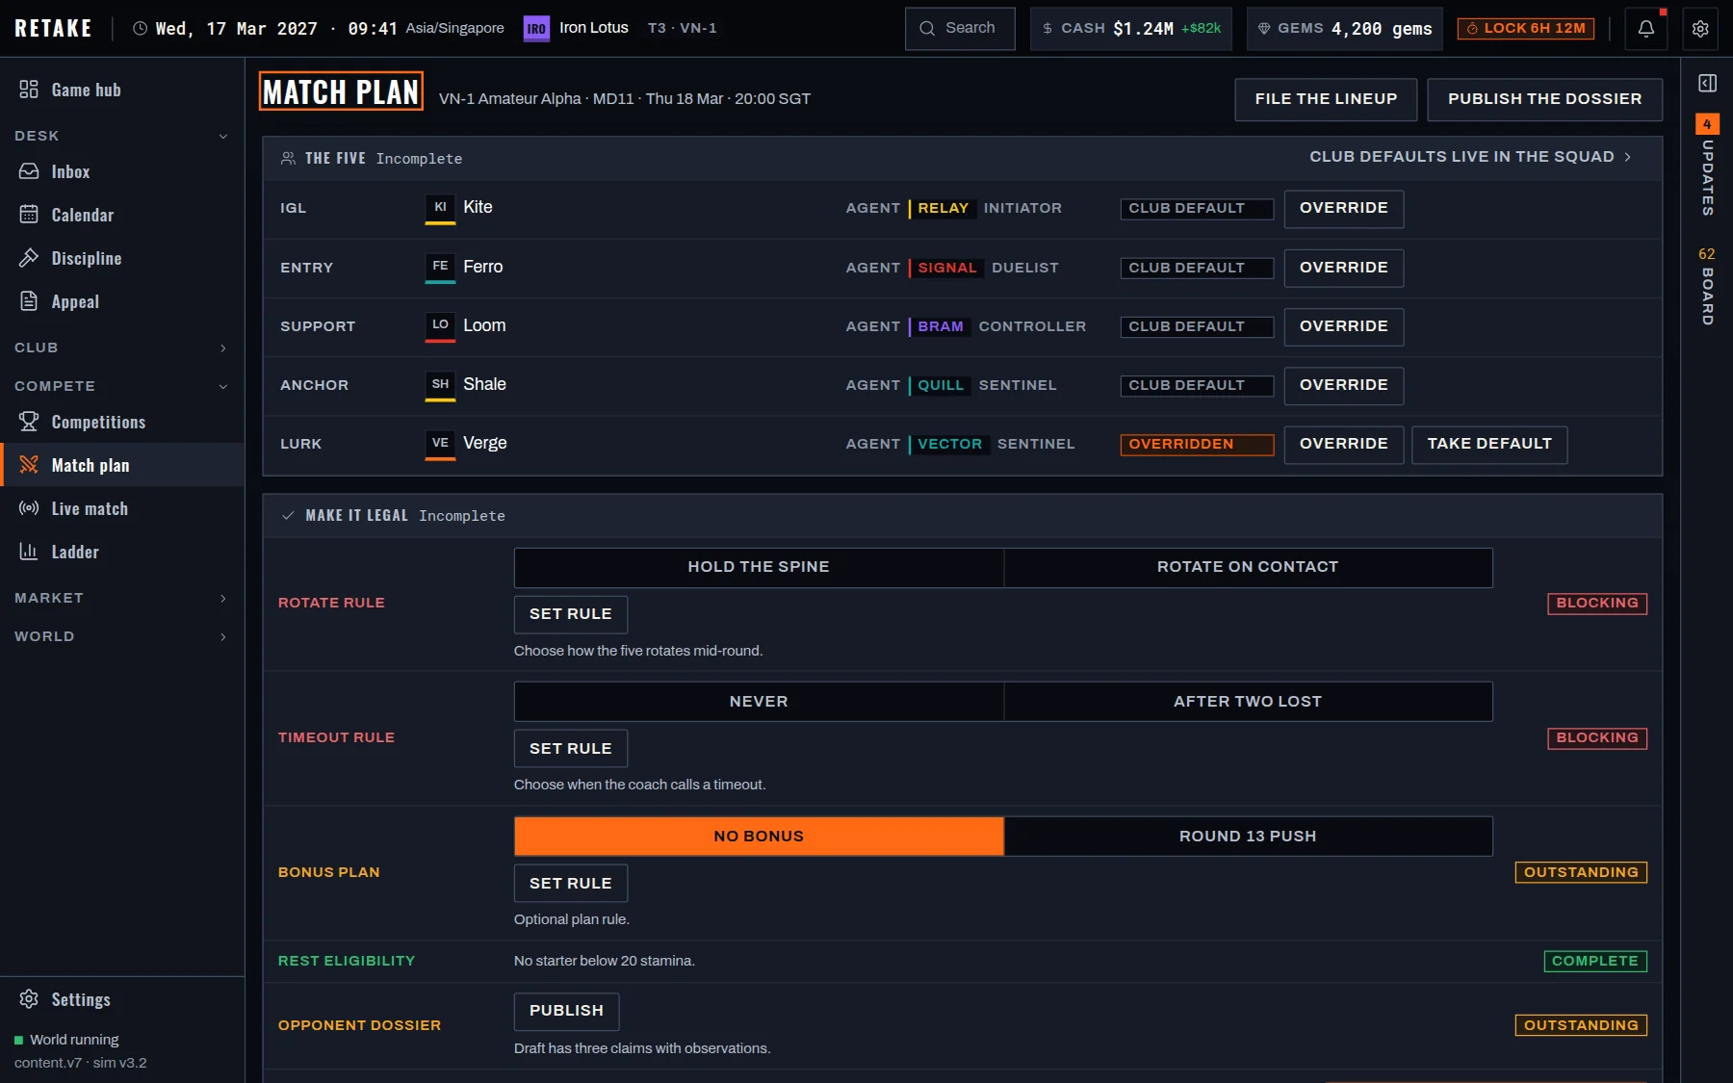
Task: Click the Match plan crossed swords icon
Action: click(x=29, y=465)
